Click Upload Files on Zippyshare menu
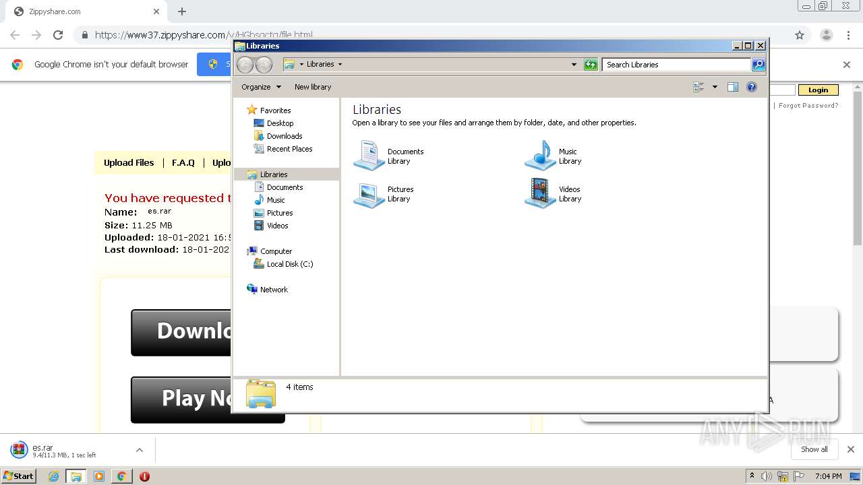This screenshot has width=863, height=485. 129,162
